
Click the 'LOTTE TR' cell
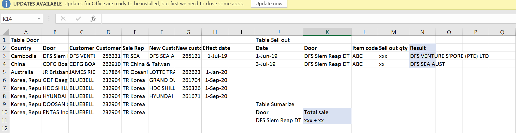(161, 72)
